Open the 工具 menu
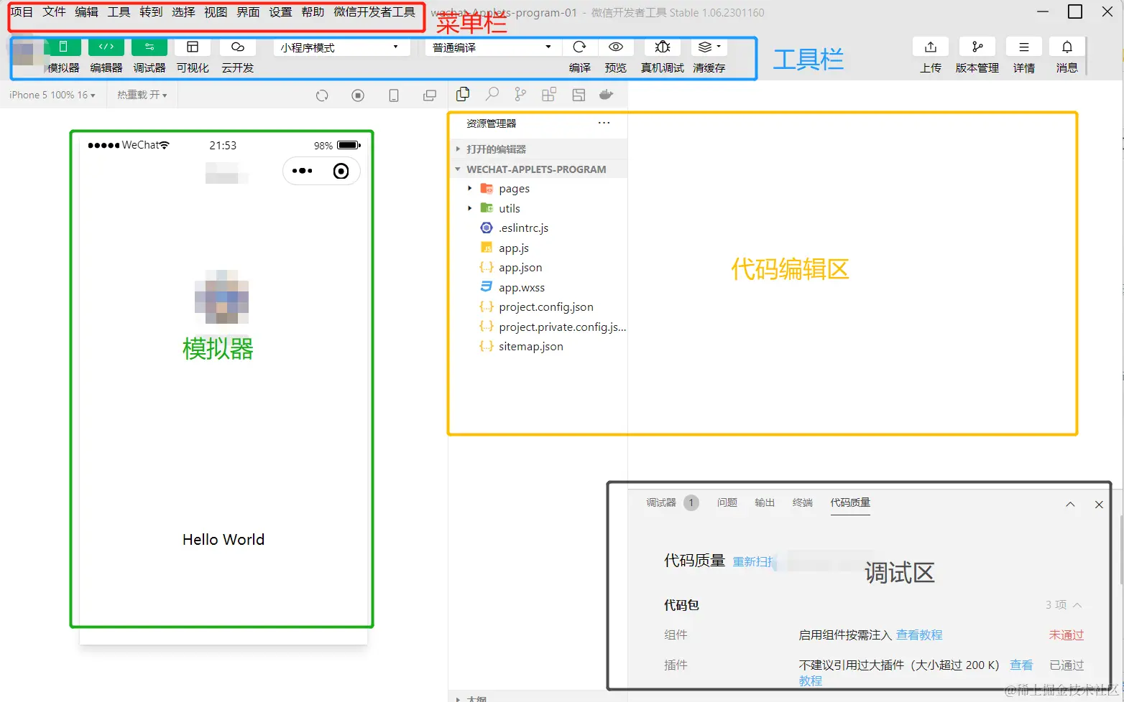This screenshot has width=1124, height=702. coord(119,12)
